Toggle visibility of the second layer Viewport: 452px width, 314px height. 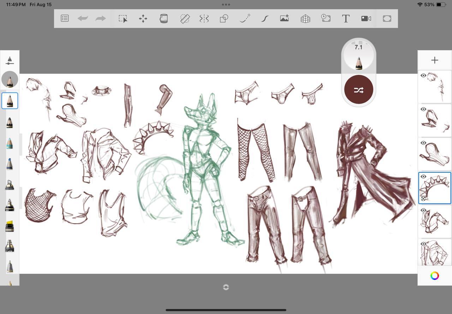tap(423, 109)
